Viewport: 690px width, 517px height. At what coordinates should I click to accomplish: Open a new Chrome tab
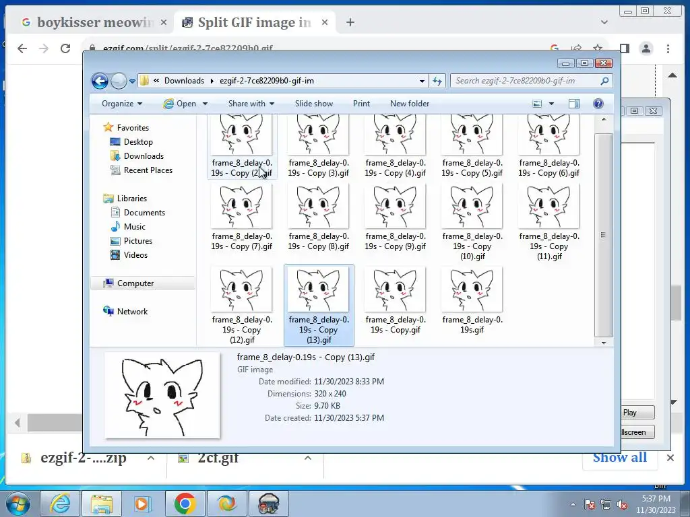pyautogui.click(x=350, y=22)
